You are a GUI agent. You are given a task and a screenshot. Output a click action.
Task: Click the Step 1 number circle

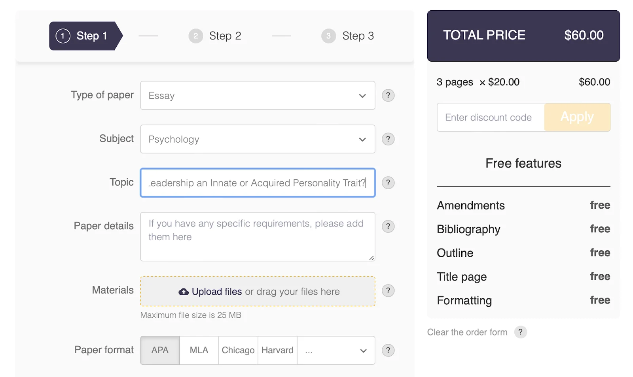(x=63, y=36)
